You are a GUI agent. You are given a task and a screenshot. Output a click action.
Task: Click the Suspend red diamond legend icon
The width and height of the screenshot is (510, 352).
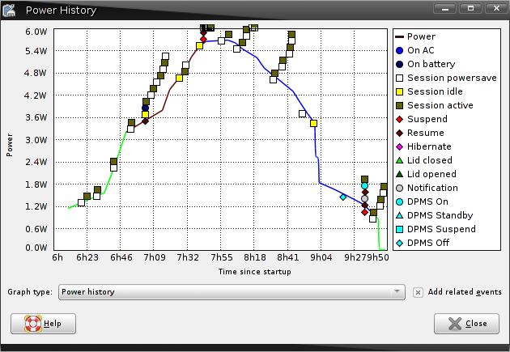click(x=399, y=119)
